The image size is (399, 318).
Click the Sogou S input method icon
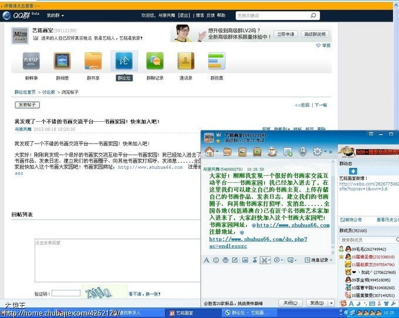pyautogui.click(x=343, y=303)
